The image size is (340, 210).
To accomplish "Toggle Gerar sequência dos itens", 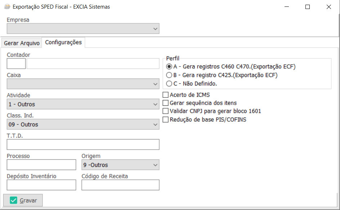I will [166, 103].
